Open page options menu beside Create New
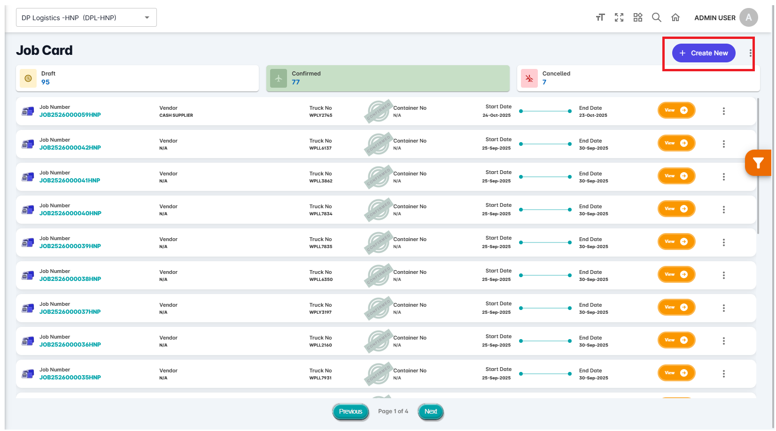Image resolution: width=776 pixels, height=431 pixels. (751, 53)
